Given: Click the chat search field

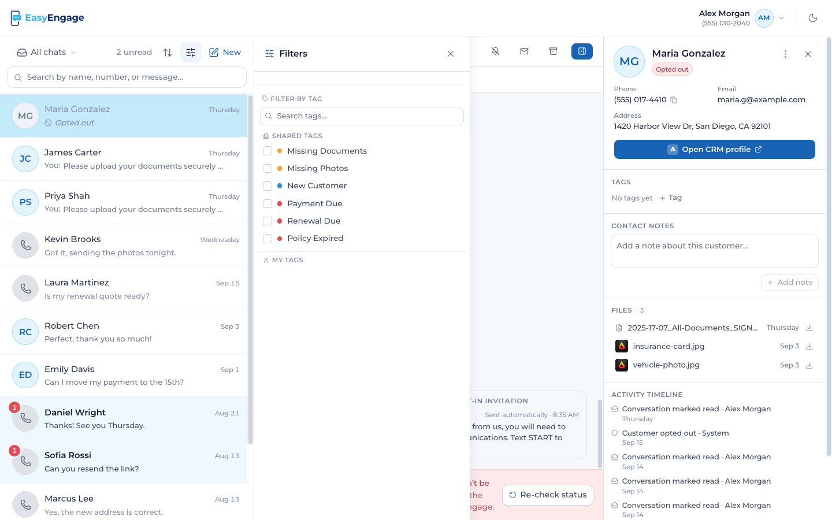Looking at the screenshot, I should coord(127,77).
